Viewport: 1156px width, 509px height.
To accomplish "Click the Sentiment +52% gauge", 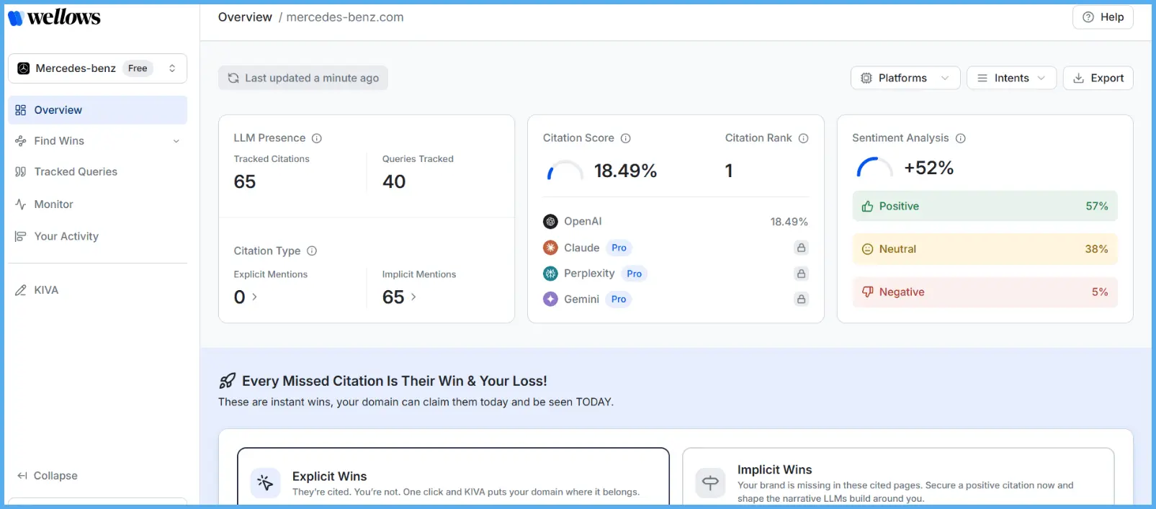I will 874,168.
